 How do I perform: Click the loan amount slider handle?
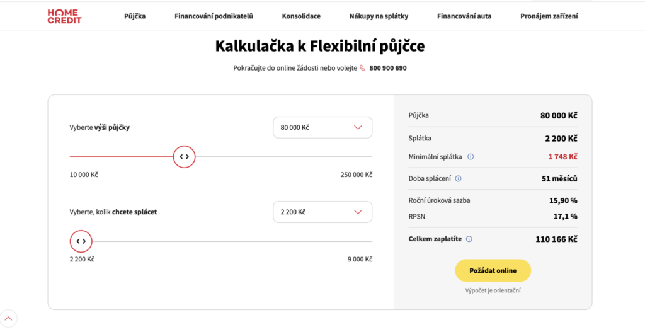185,157
